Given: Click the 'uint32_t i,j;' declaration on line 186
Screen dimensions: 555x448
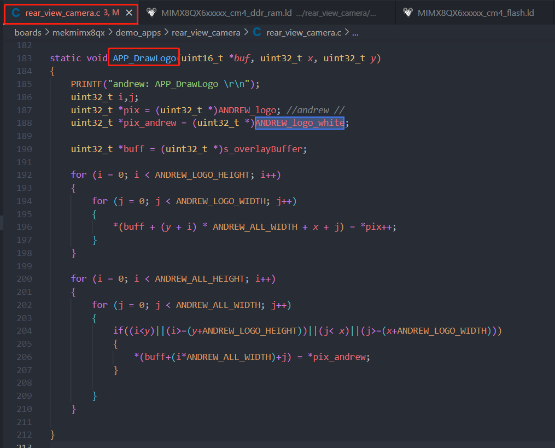Looking at the screenshot, I should [105, 97].
